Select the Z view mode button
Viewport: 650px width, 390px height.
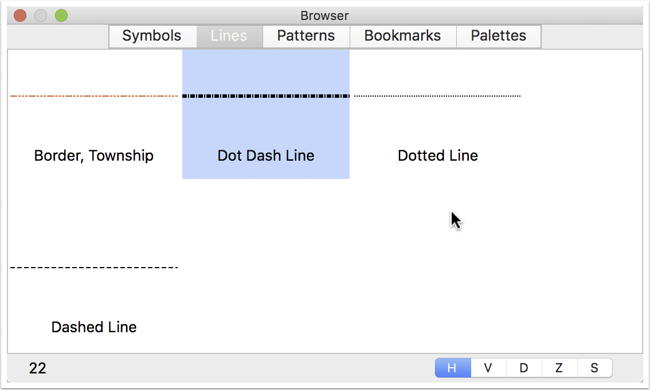coord(559,368)
